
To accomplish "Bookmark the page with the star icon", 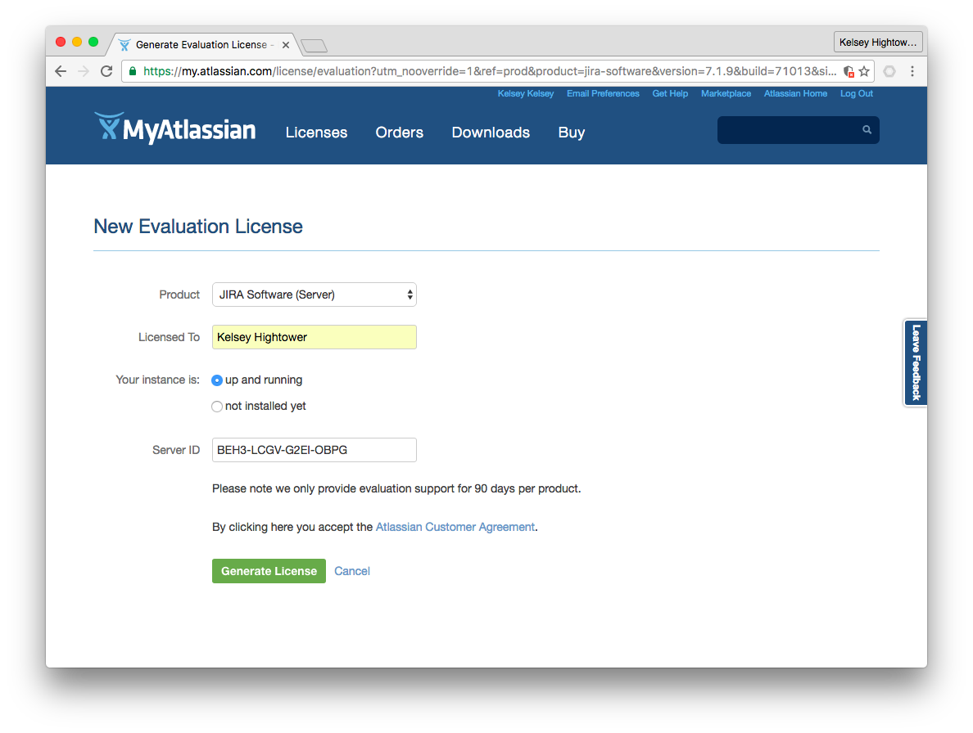I will pyautogui.click(x=864, y=71).
